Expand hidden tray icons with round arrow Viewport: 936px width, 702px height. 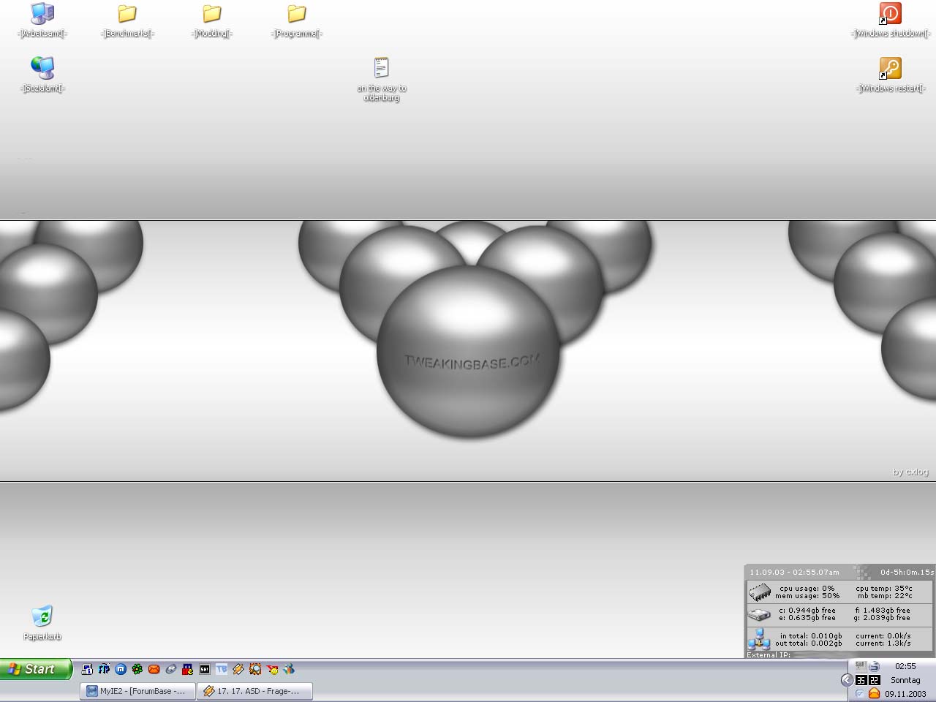[x=848, y=680]
